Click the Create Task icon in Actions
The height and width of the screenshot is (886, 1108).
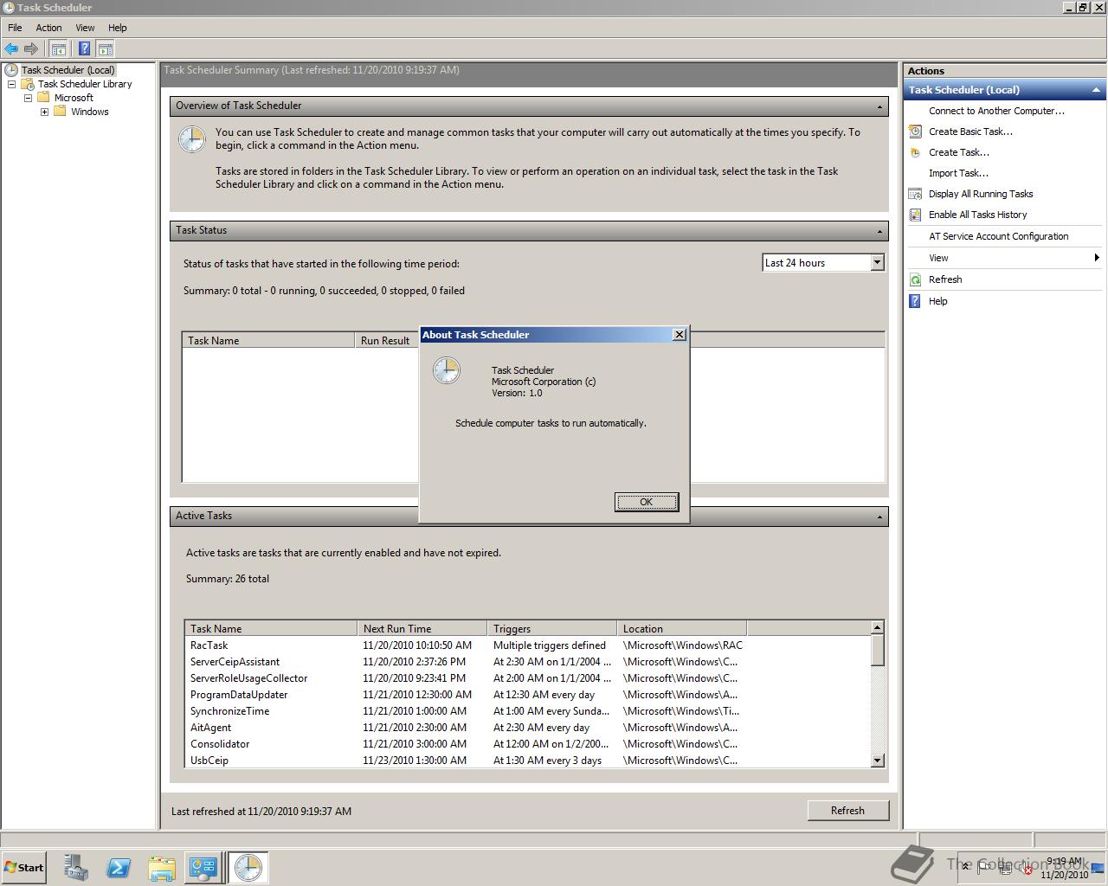[x=915, y=152]
